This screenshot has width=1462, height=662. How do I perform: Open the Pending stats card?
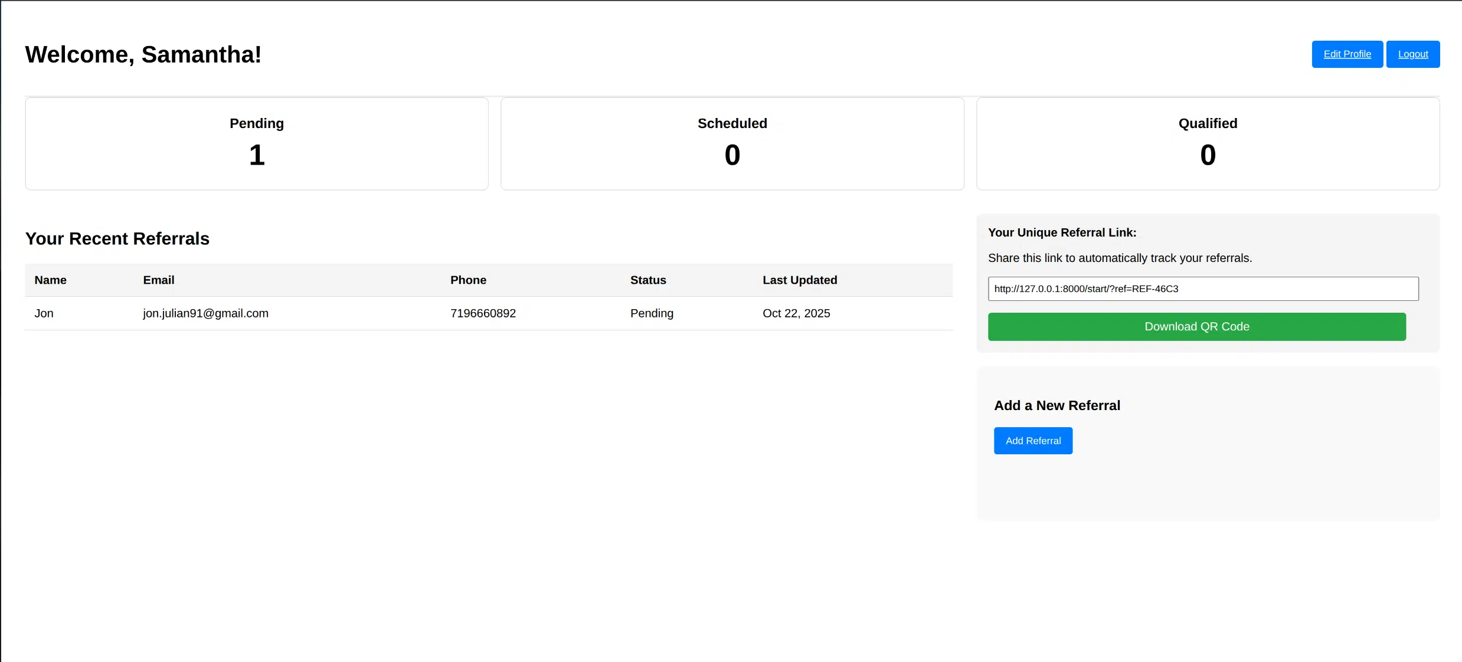click(x=257, y=144)
